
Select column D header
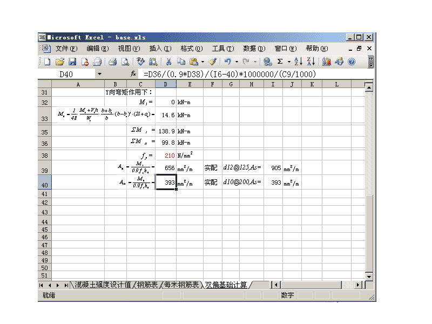point(166,84)
